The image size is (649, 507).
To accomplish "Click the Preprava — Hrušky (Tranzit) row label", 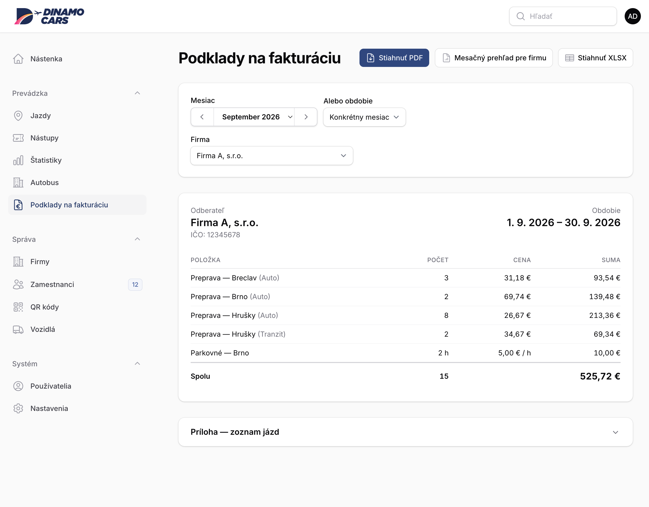I will coord(238,334).
